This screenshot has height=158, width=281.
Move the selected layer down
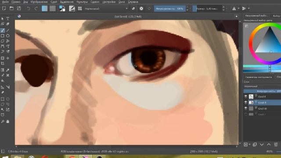coord(262,144)
